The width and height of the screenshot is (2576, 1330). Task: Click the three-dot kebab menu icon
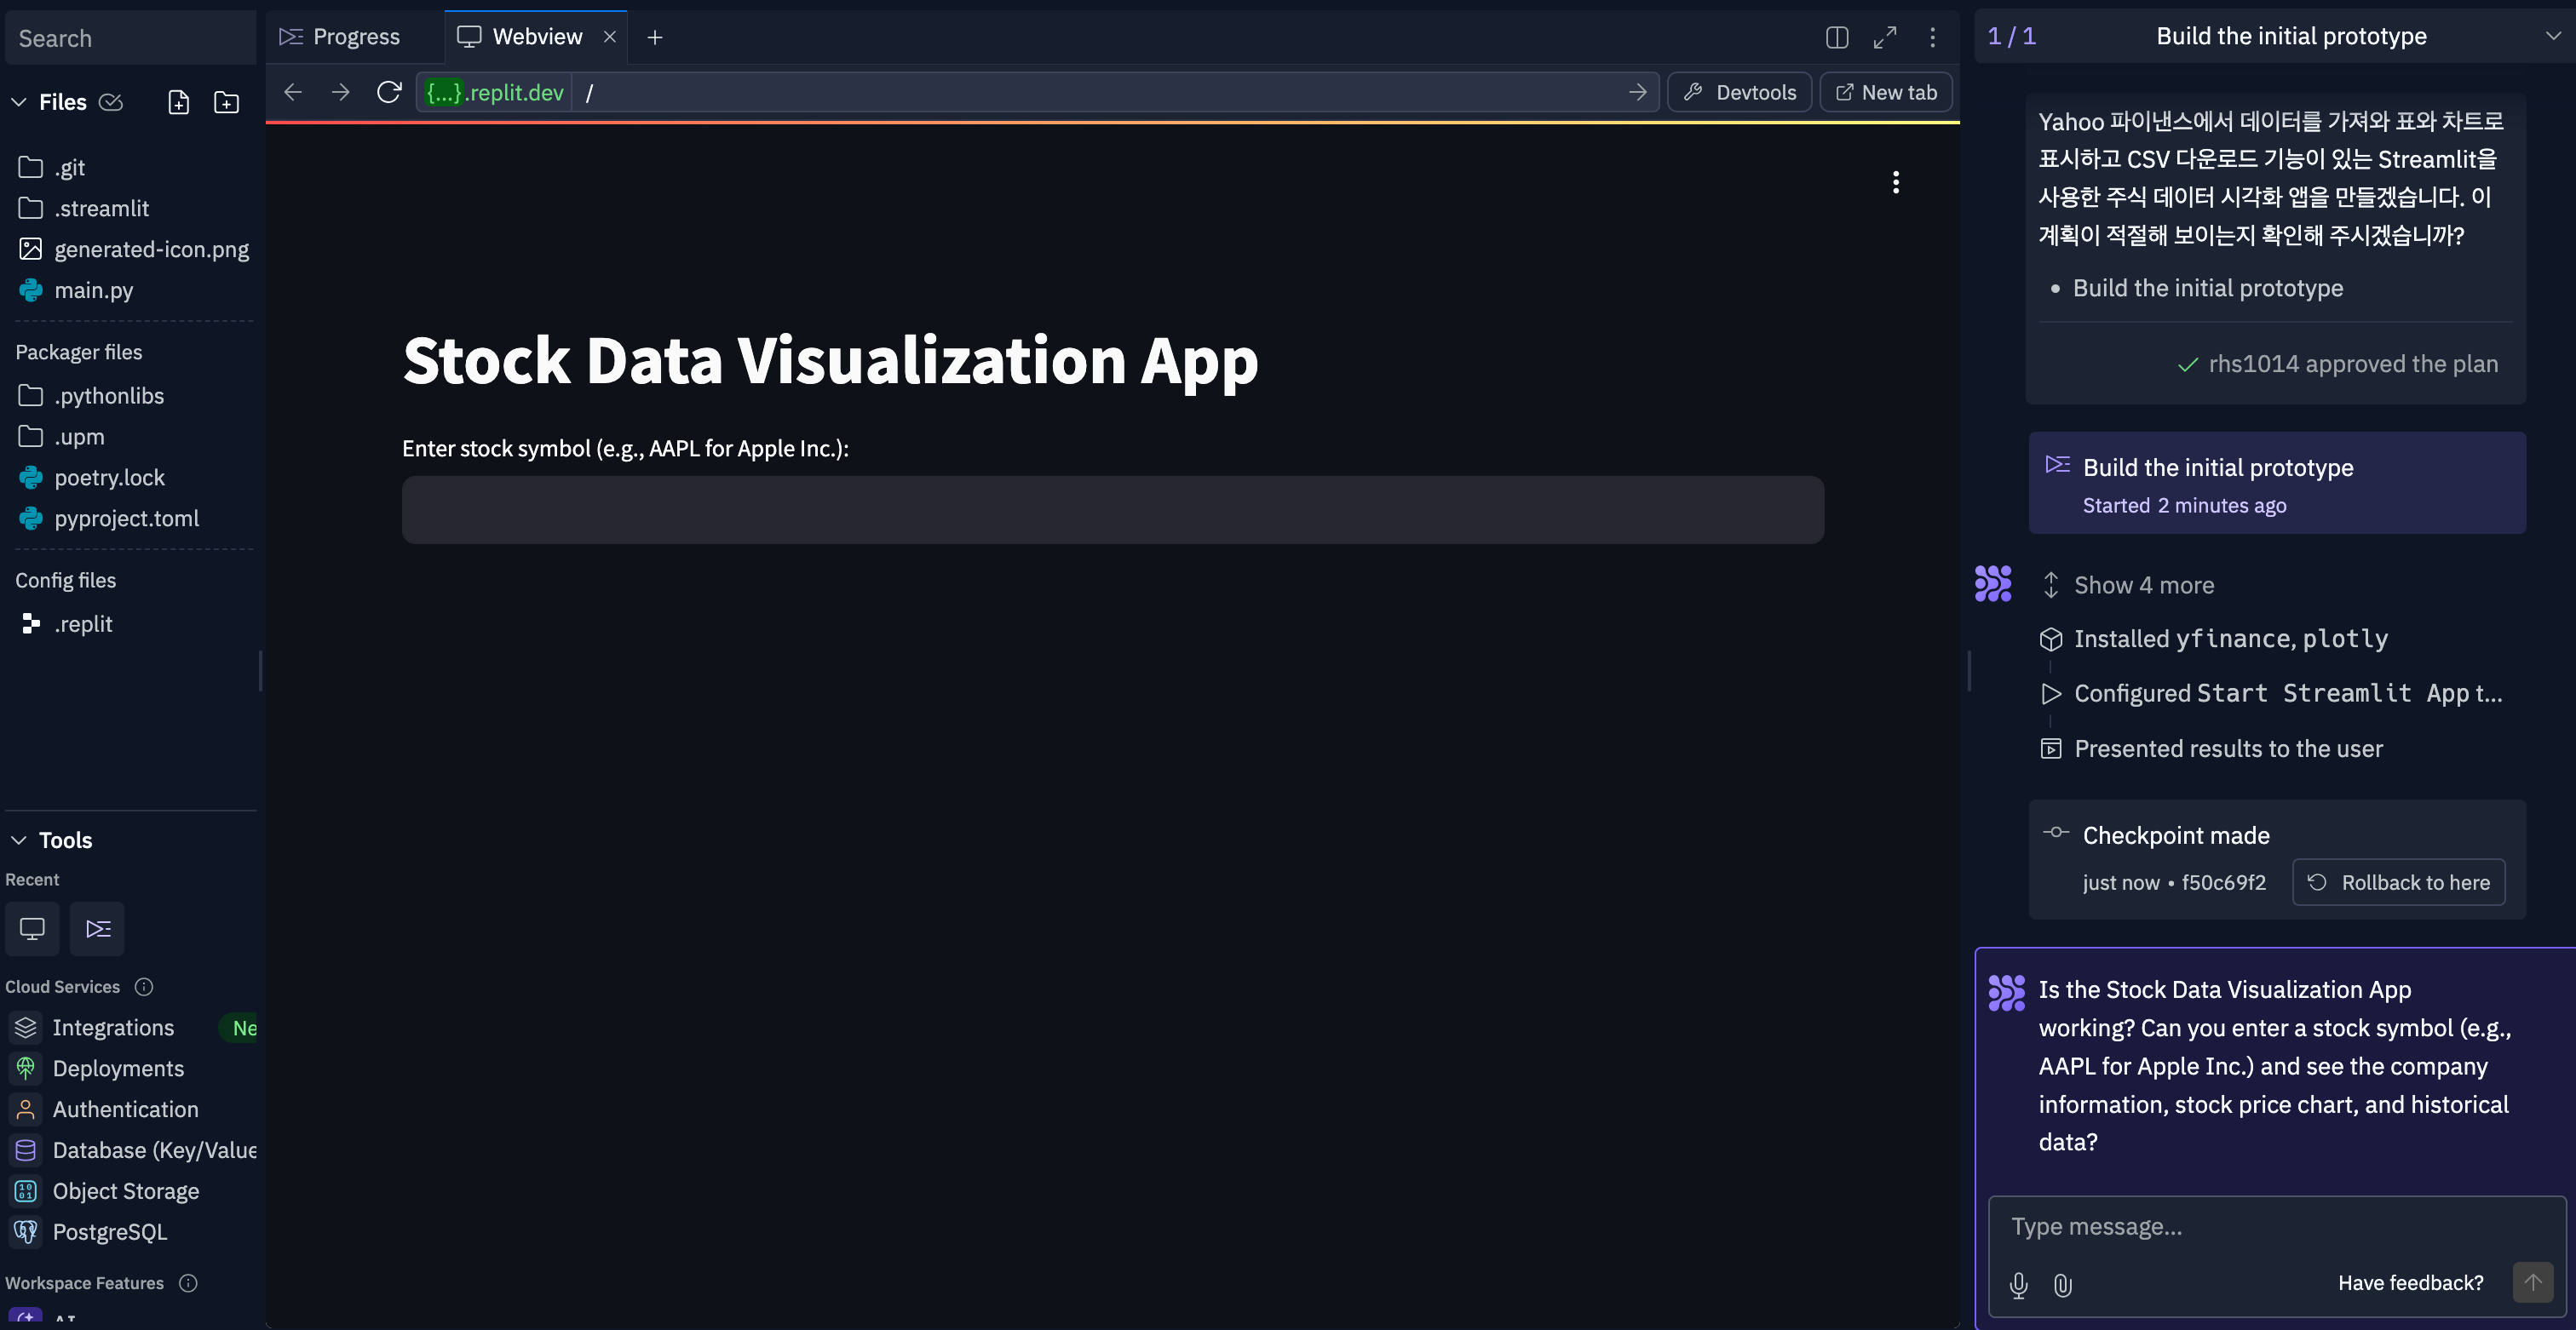pyautogui.click(x=1897, y=183)
